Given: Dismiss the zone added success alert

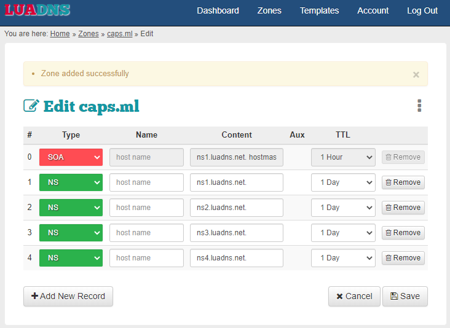Looking at the screenshot, I should point(416,74).
